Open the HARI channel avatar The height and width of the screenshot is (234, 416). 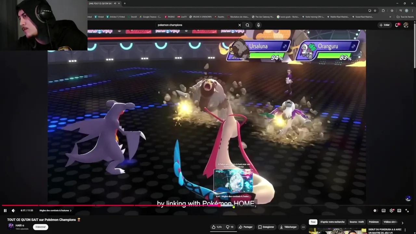tap(11, 227)
